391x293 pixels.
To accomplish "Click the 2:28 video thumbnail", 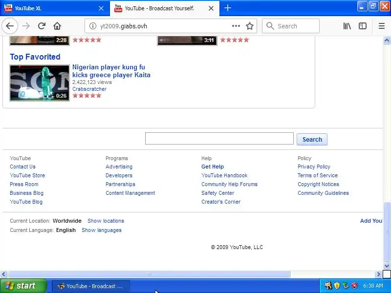I will click(x=40, y=41).
